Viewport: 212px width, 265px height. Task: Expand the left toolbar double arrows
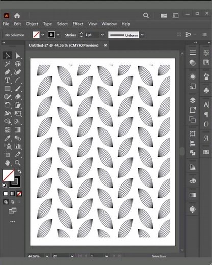tap(4, 42)
